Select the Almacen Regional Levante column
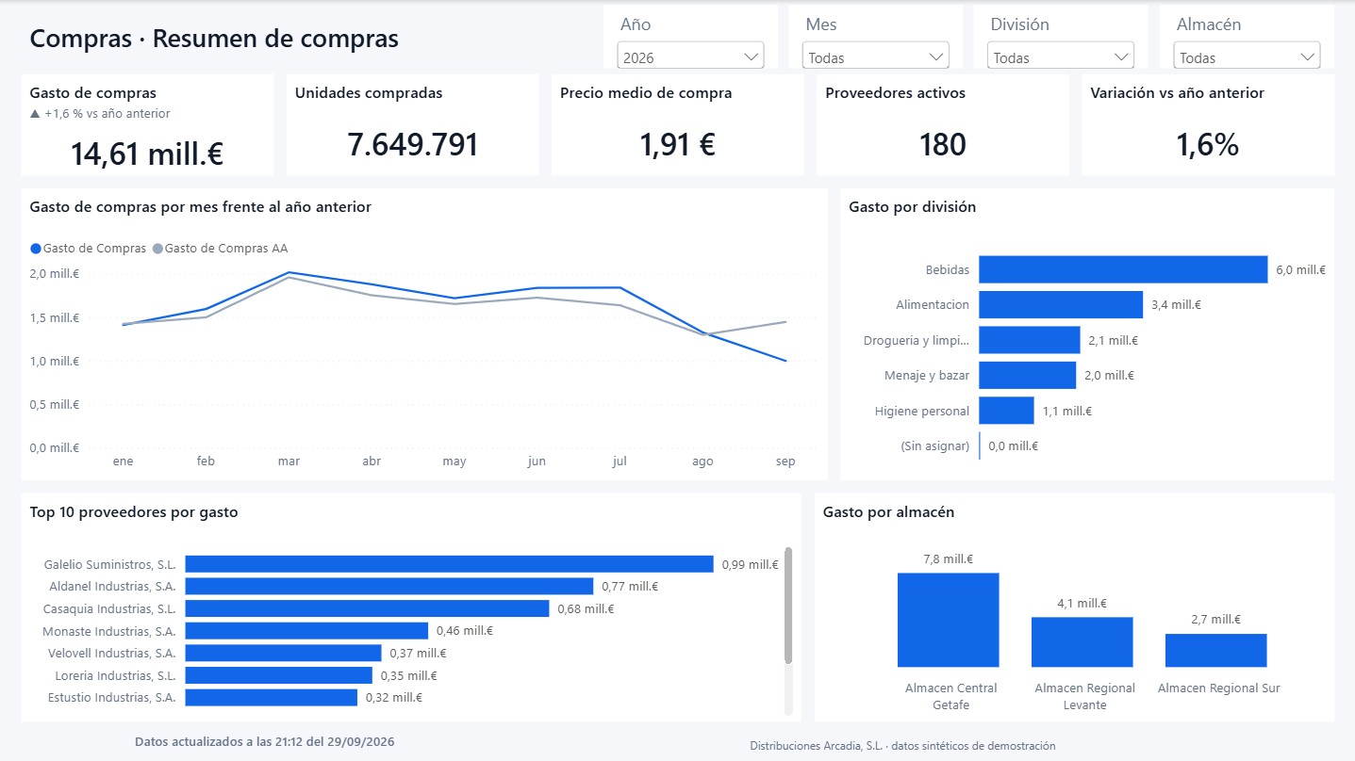Viewport: 1355px width, 761px height. pyautogui.click(x=1082, y=642)
